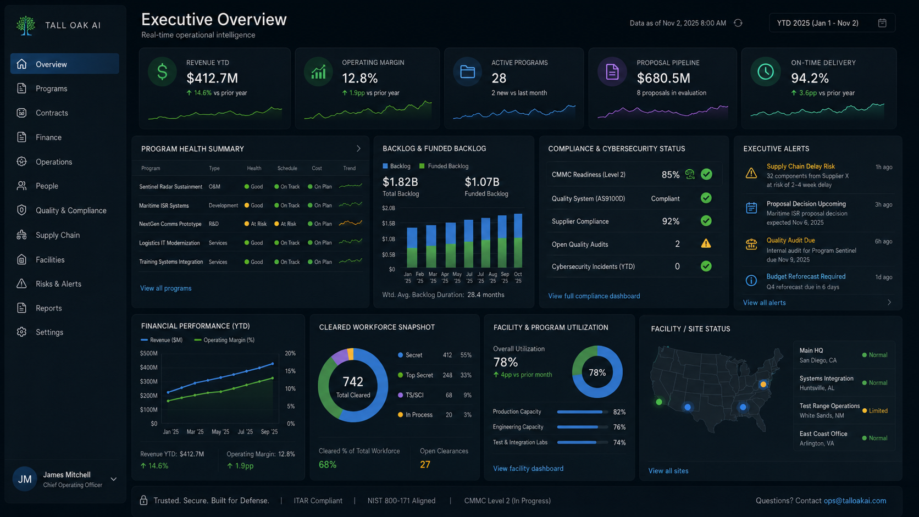Click the Operating Margin chart icon
The image size is (919, 517).
coord(318,72)
